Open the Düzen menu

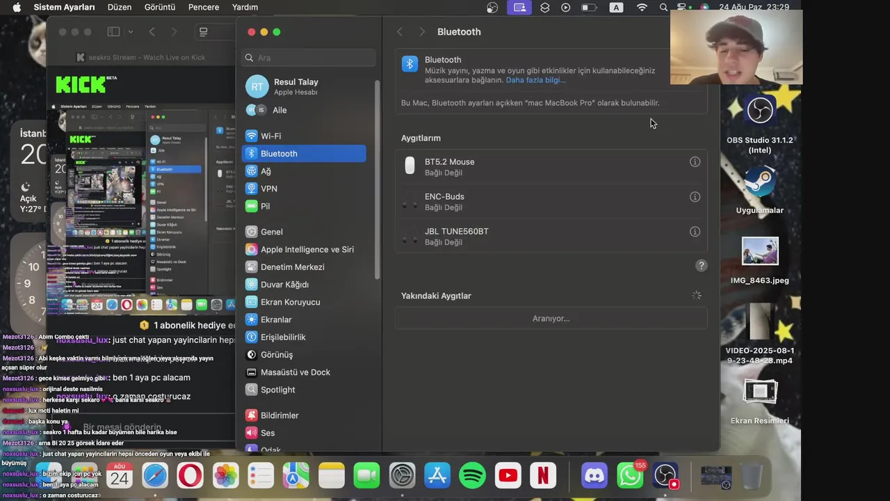(120, 7)
